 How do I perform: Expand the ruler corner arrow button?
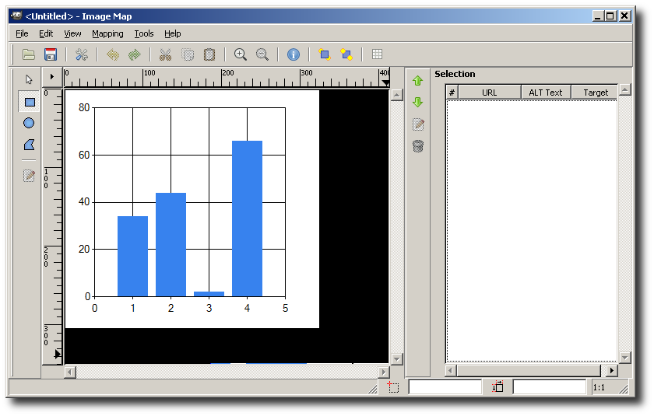pos(52,77)
